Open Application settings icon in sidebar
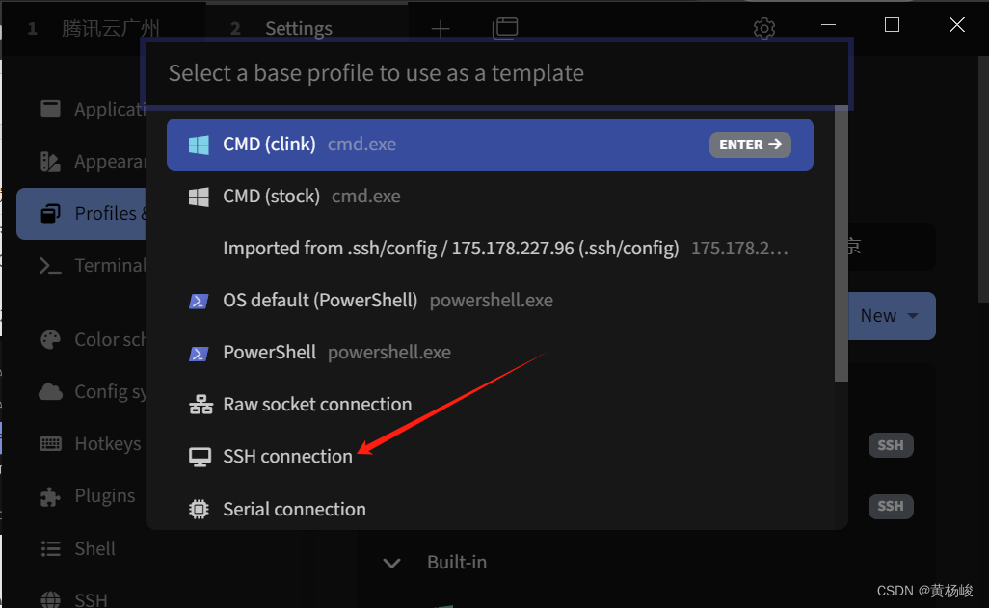 [x=50, y=109]
